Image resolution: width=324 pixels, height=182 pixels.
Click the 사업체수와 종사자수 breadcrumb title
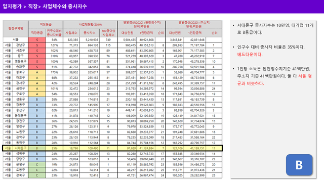(x=65, y=7)
